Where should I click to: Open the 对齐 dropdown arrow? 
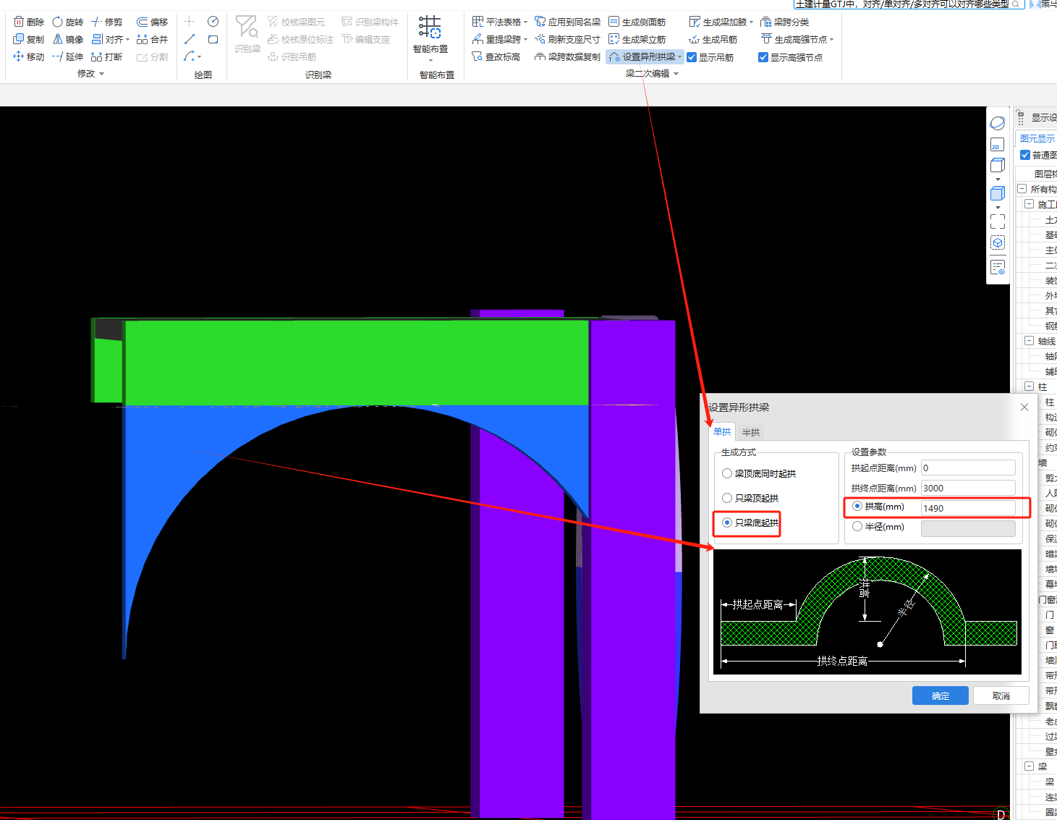(x=128, y=40)
